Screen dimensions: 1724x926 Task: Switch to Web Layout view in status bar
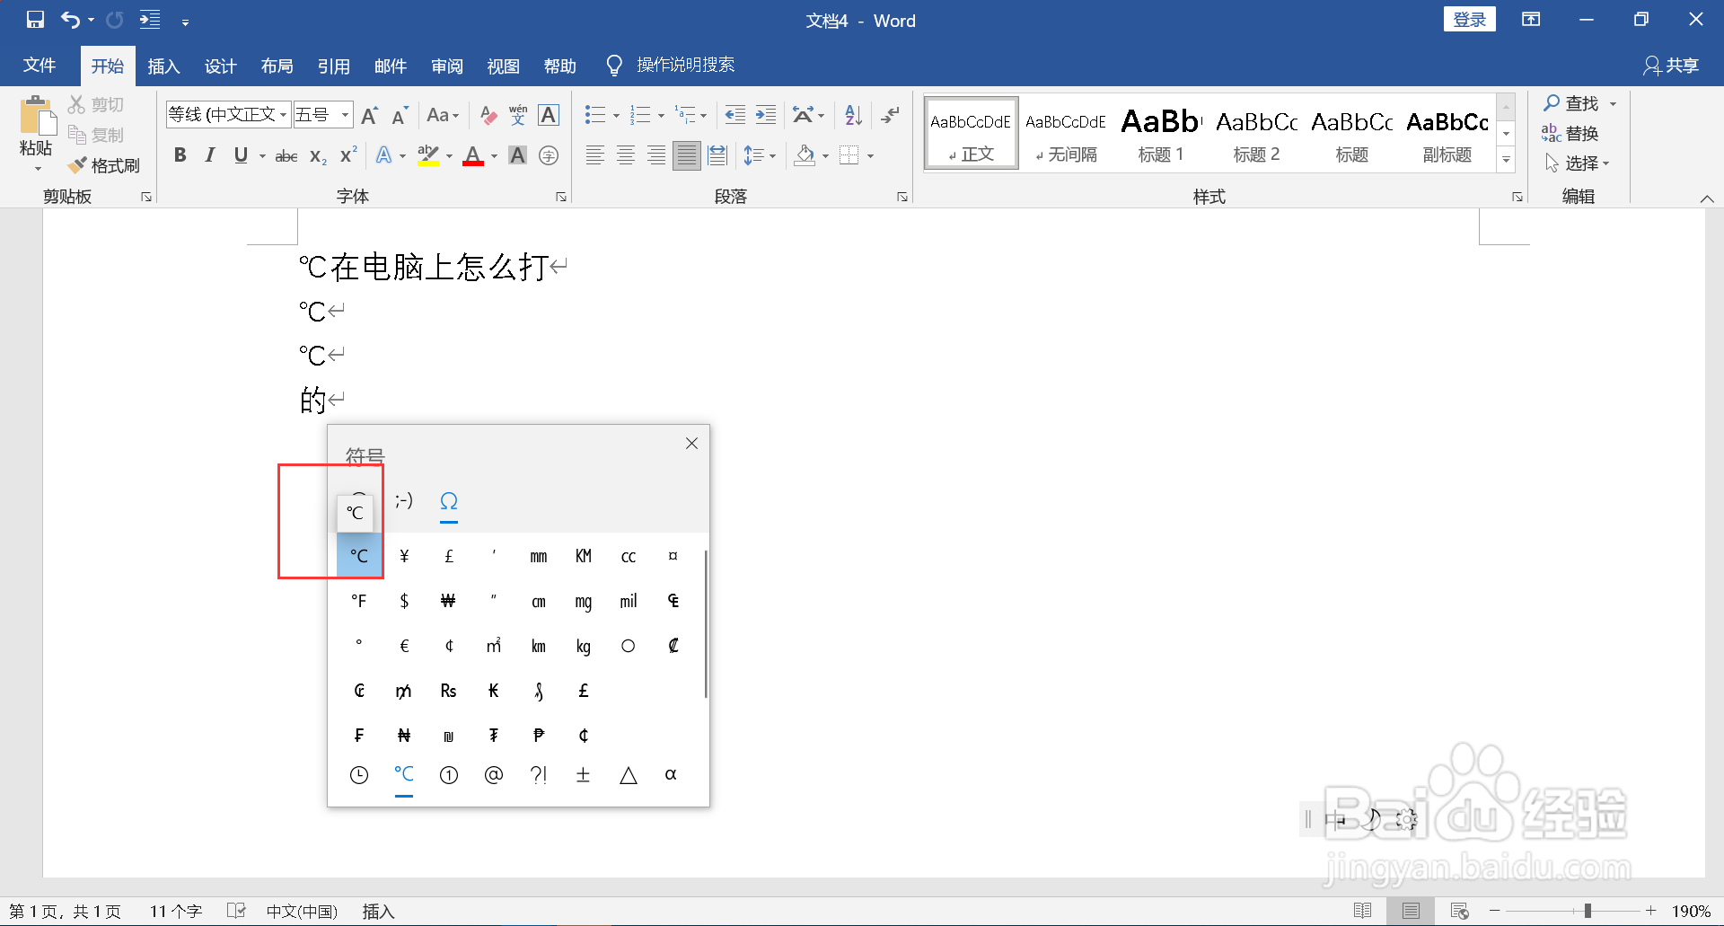click(x=1460, y=911)
